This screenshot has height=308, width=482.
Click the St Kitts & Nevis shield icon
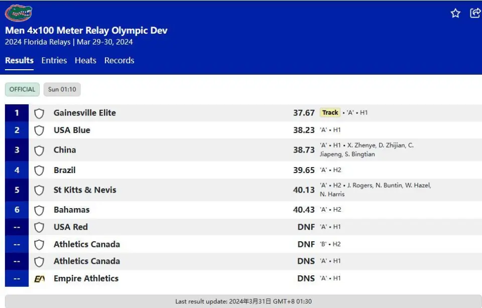click(x=39, y=190)
